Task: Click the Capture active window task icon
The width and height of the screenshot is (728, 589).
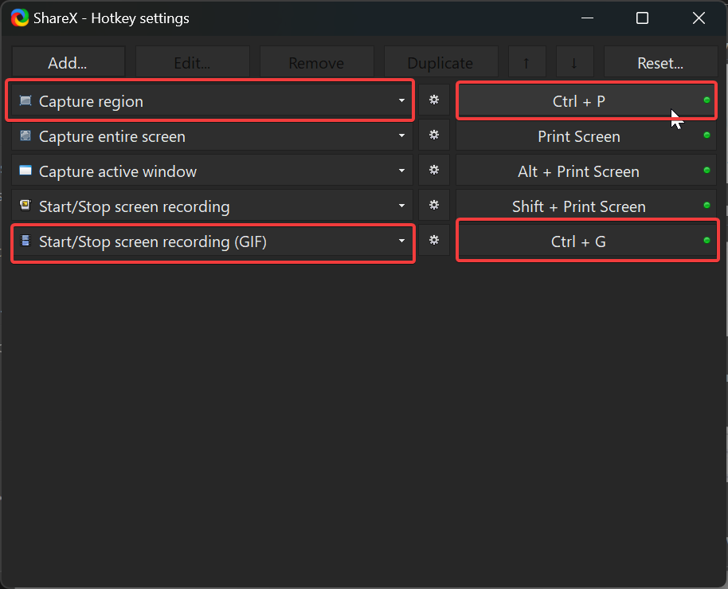Action: pos(25,171)
